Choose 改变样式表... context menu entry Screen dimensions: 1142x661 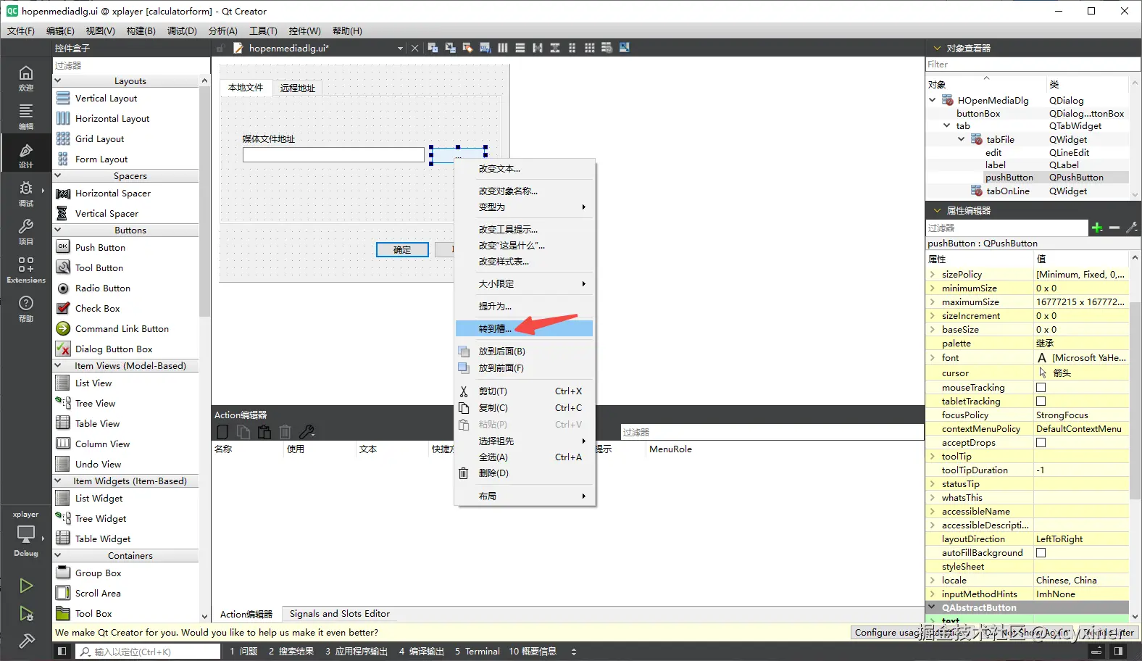(x=525, y=262)
